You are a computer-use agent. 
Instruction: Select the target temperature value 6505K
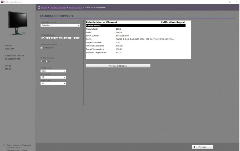point(119,49)
